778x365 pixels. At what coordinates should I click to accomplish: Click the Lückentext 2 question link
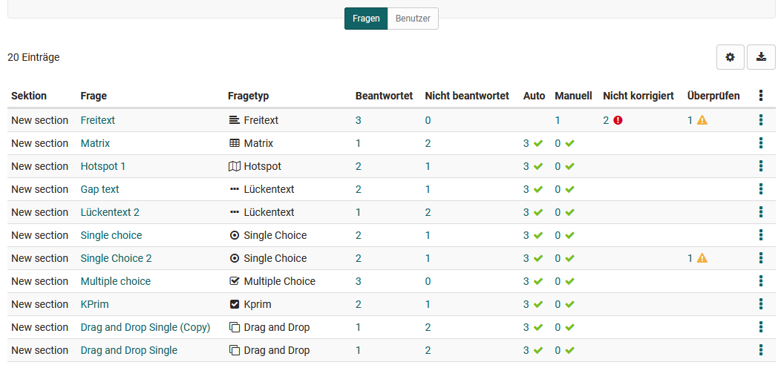click(110, 212)
